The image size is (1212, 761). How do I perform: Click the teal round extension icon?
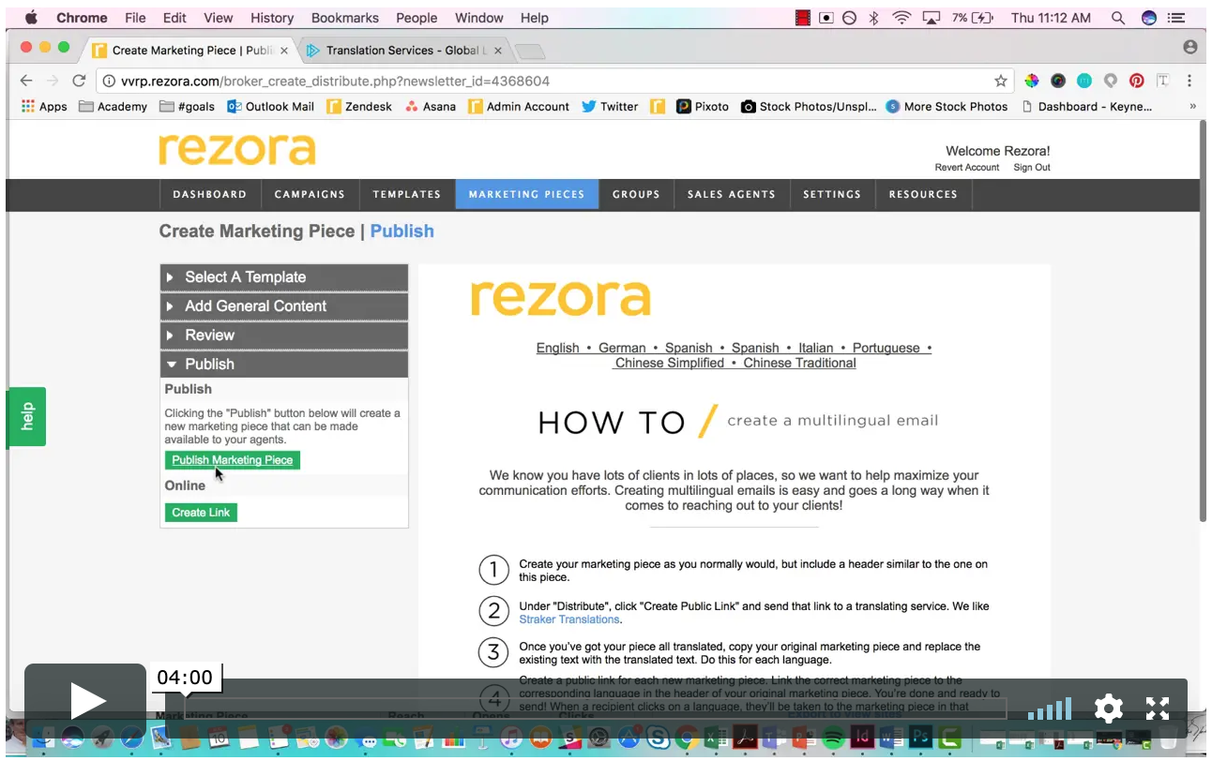point(1084,81)
